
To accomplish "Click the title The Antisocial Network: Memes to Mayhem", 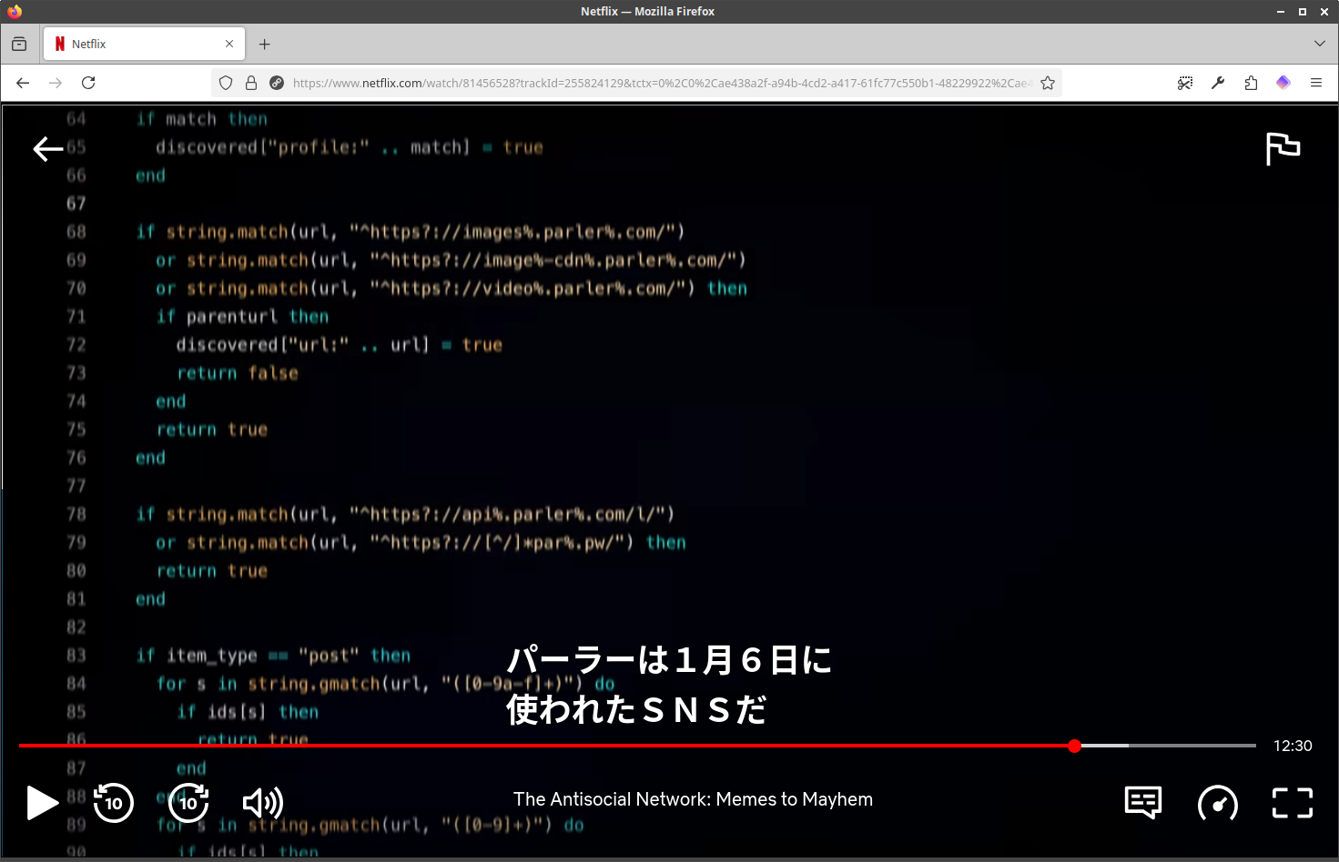I will click(693, 799).
